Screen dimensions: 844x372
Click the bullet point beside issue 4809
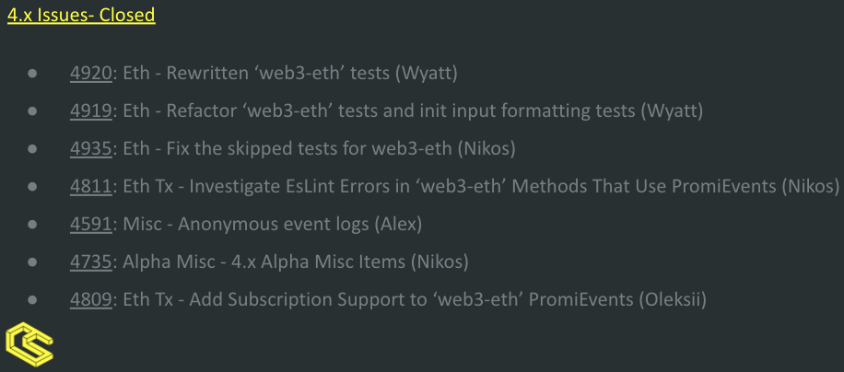[32, 299]
